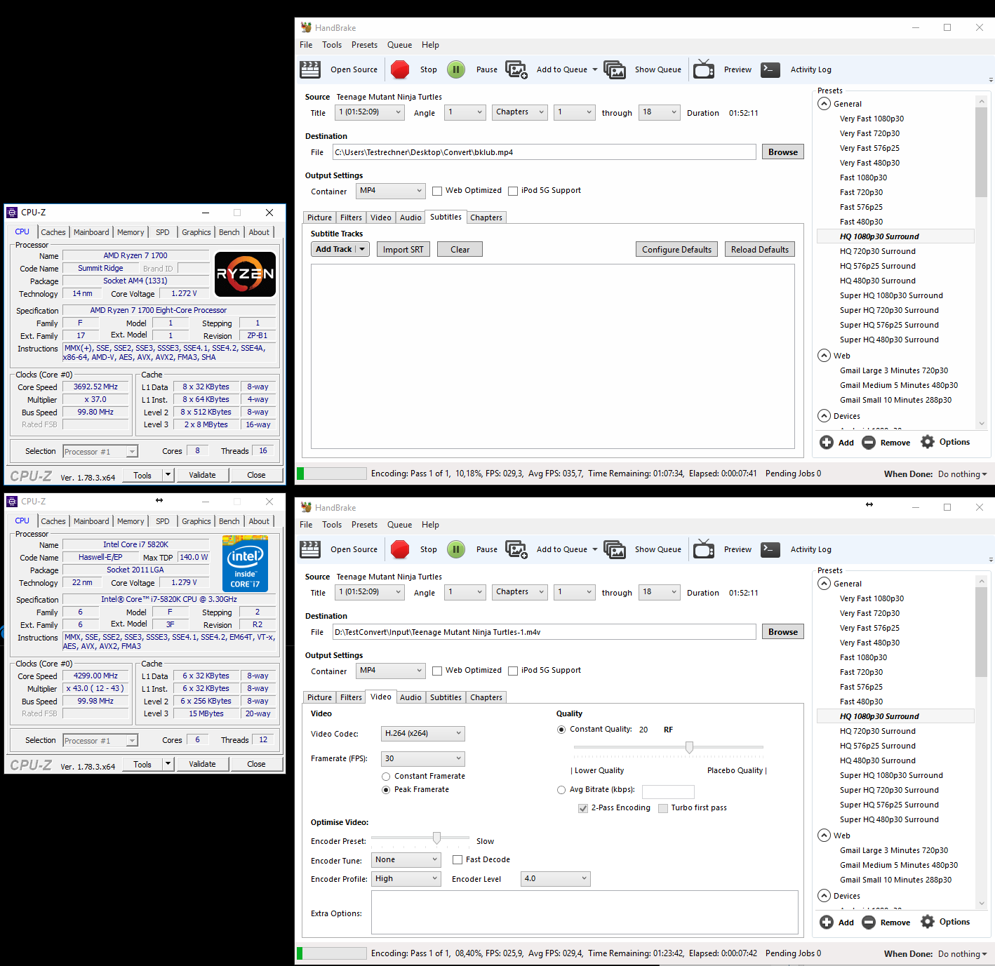
Task: Click Options gear icon in bottom presets panel
Action: click(928, 922)
